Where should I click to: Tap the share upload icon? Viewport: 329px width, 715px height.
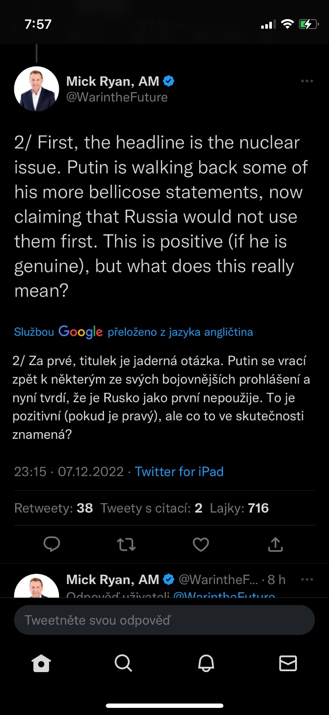tap(275, 544)
